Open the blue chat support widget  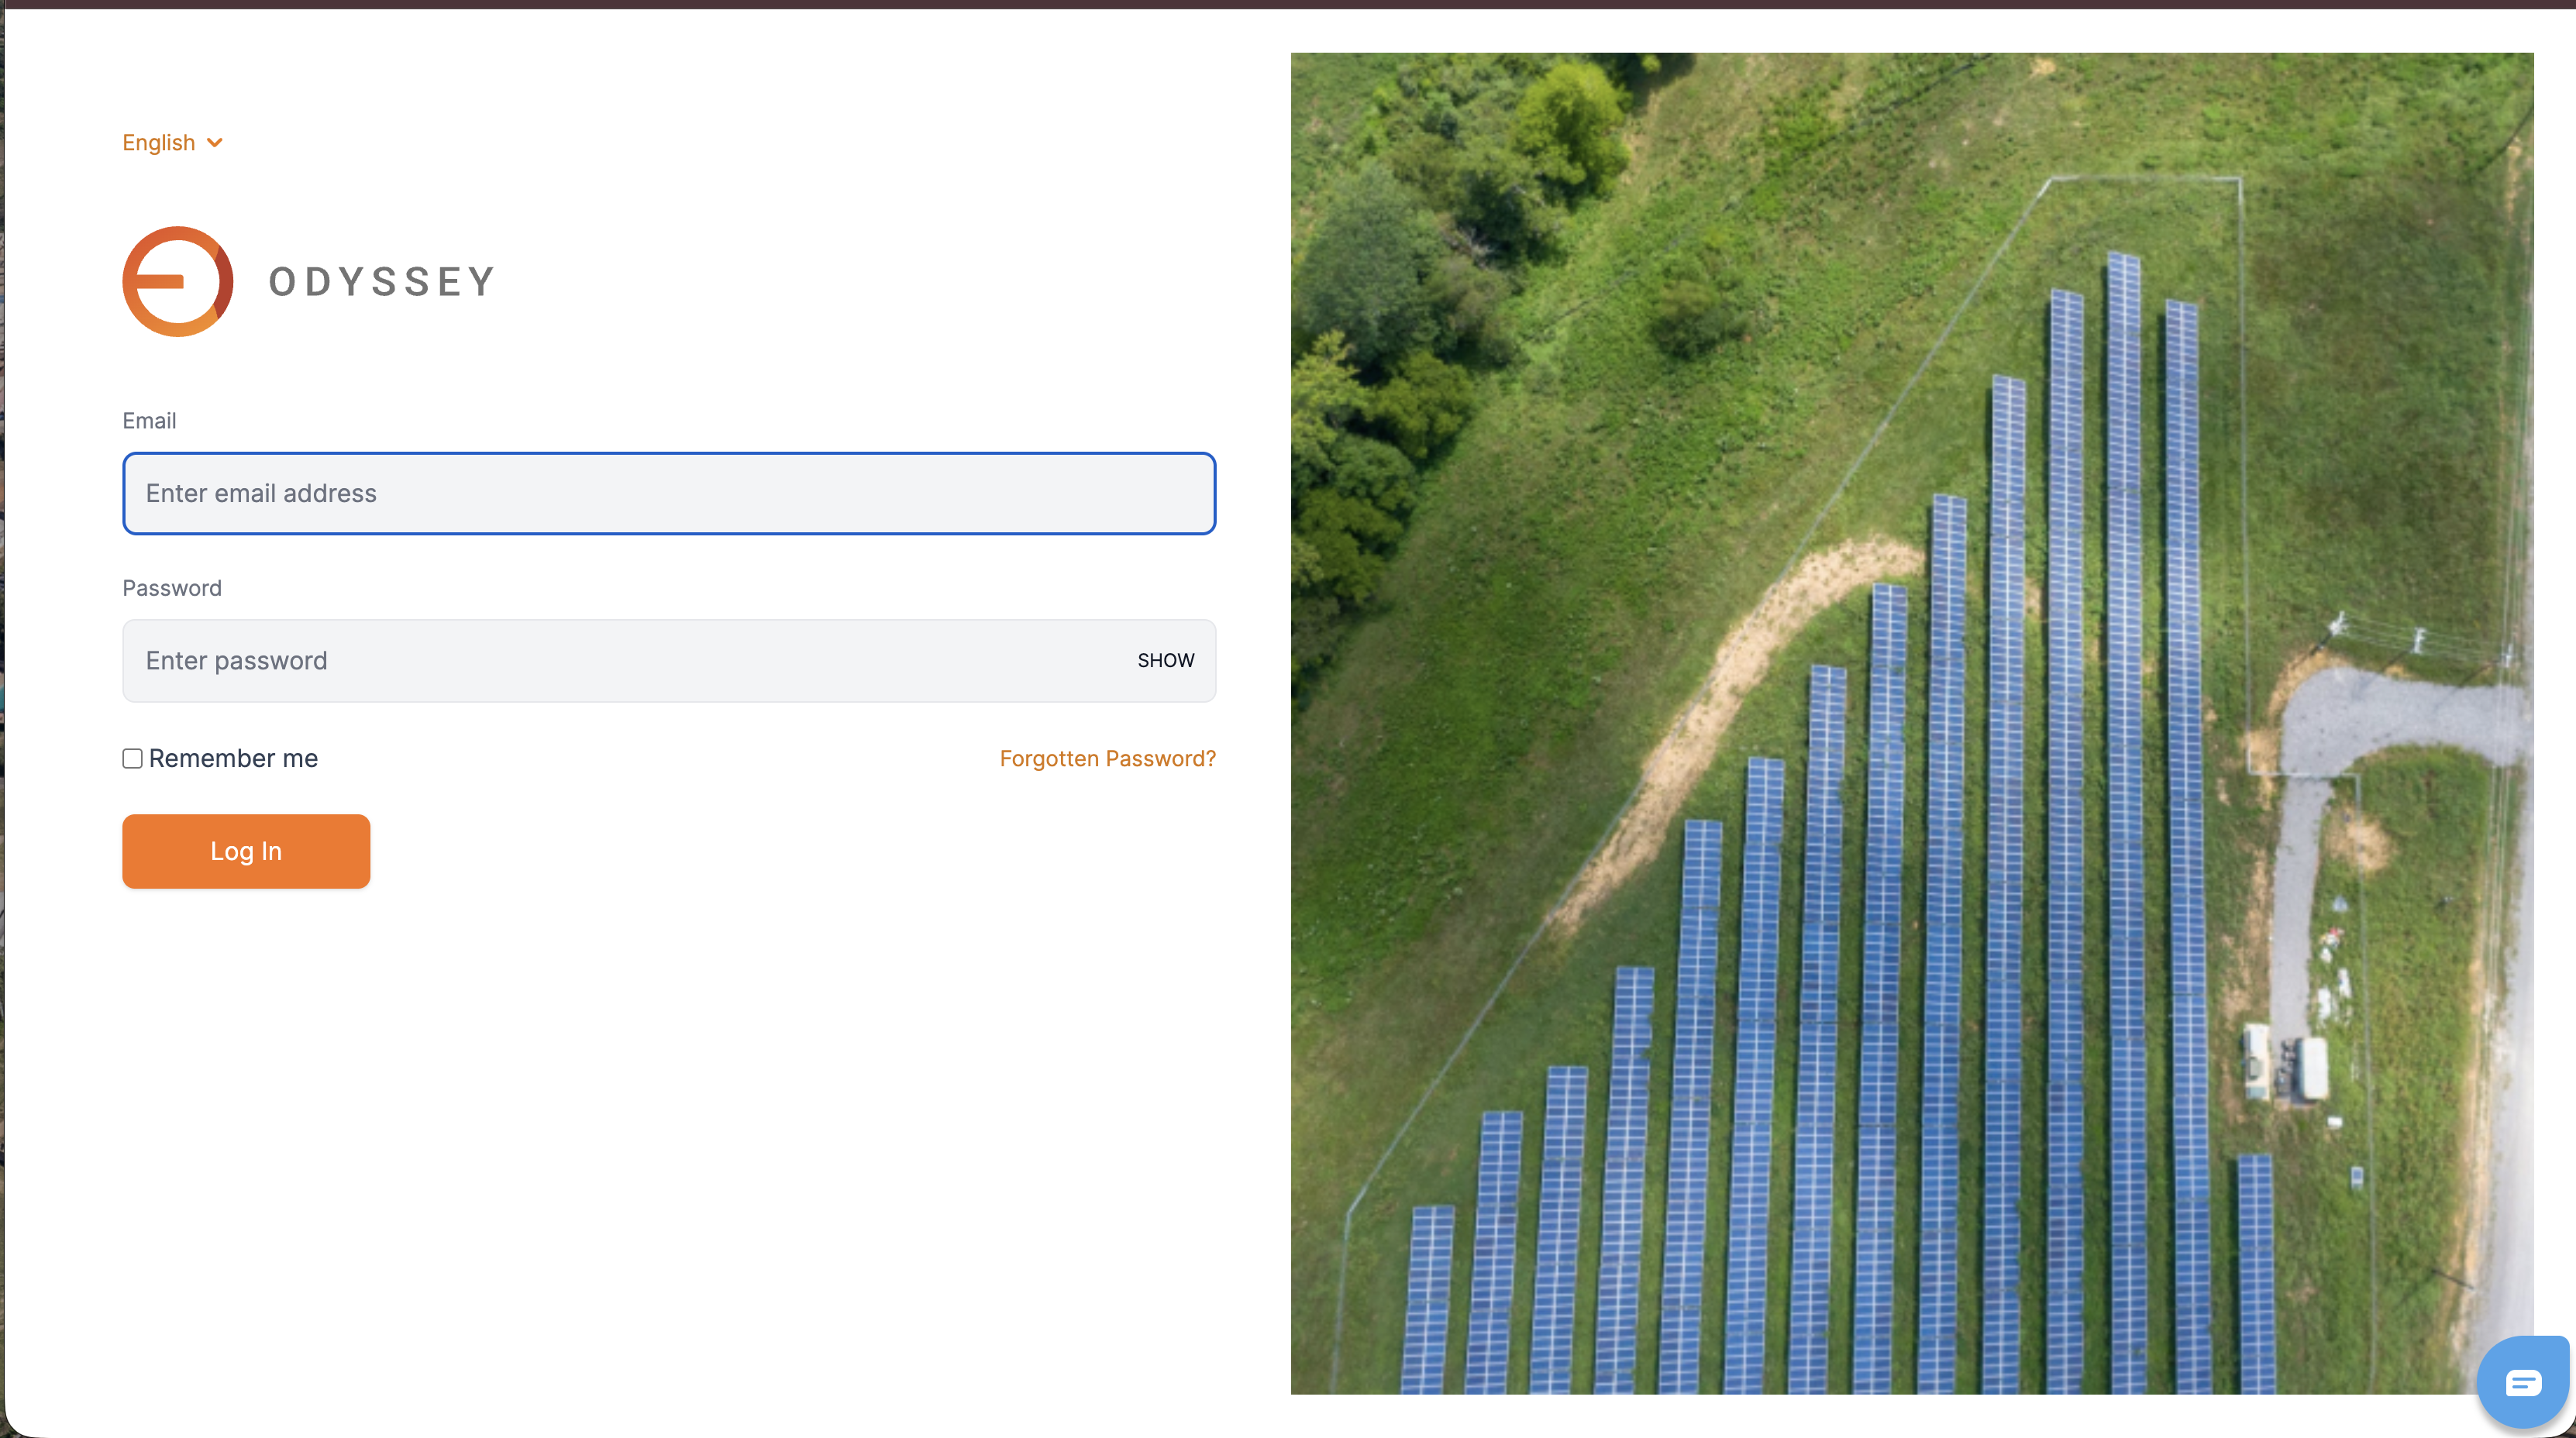click(2522, 1382)
